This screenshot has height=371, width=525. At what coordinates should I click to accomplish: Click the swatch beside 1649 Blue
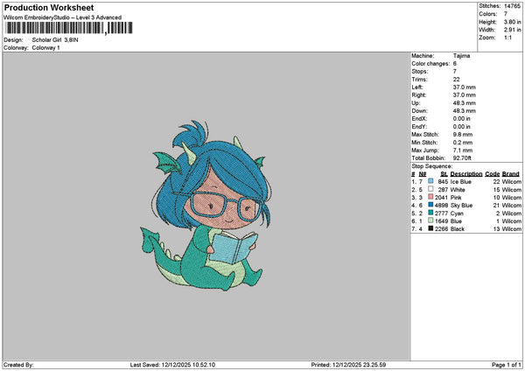430,220
